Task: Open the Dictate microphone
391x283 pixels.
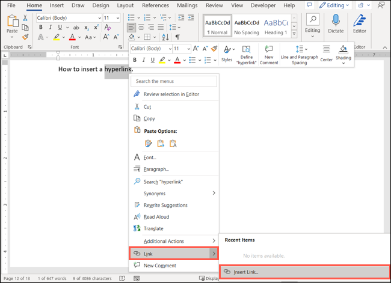Action: 336,24
